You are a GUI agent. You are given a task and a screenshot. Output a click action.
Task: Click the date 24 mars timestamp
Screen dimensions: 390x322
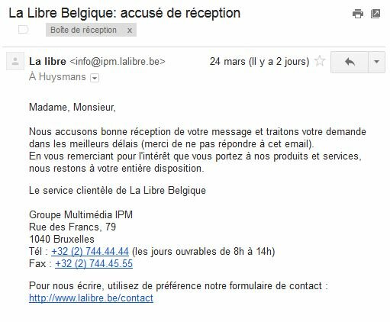click(x=259, y=62)
